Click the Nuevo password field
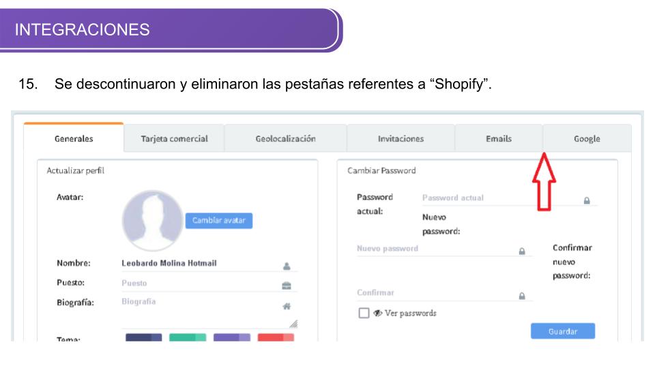The image size is (655, 368). [444, 249]
